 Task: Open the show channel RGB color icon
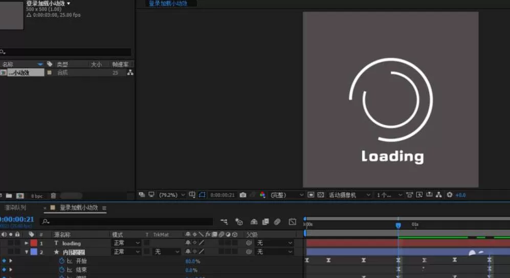tap(262, 195)
